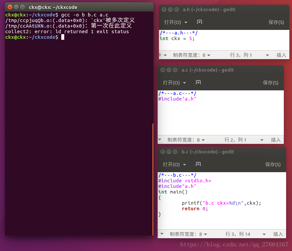This screenshot has width=292, height=251.
Task: Click b.c gedit title bar text
Action: coord(208,151)
